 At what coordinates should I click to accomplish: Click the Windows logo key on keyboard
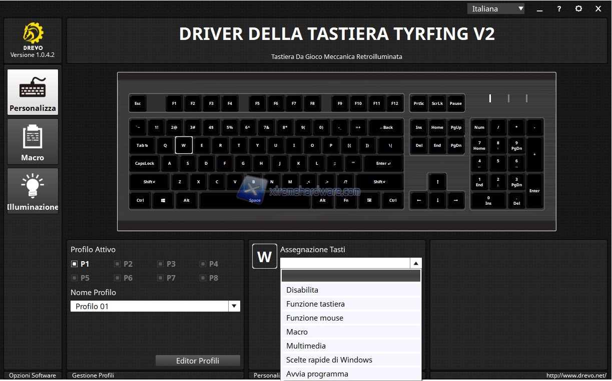click(163, 200)
